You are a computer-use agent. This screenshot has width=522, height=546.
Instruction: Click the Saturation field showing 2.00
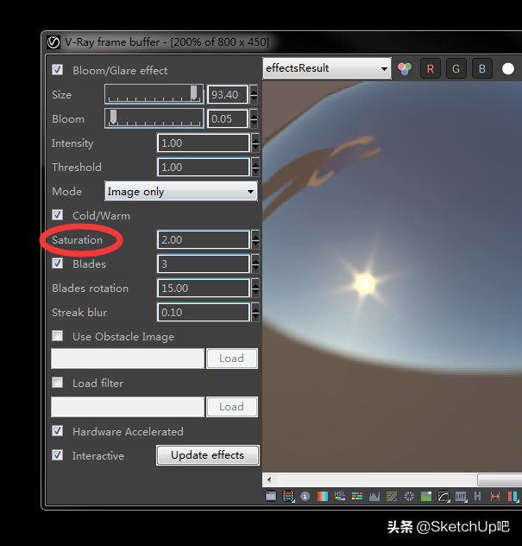pyautogui.click(x=204, y=239)
